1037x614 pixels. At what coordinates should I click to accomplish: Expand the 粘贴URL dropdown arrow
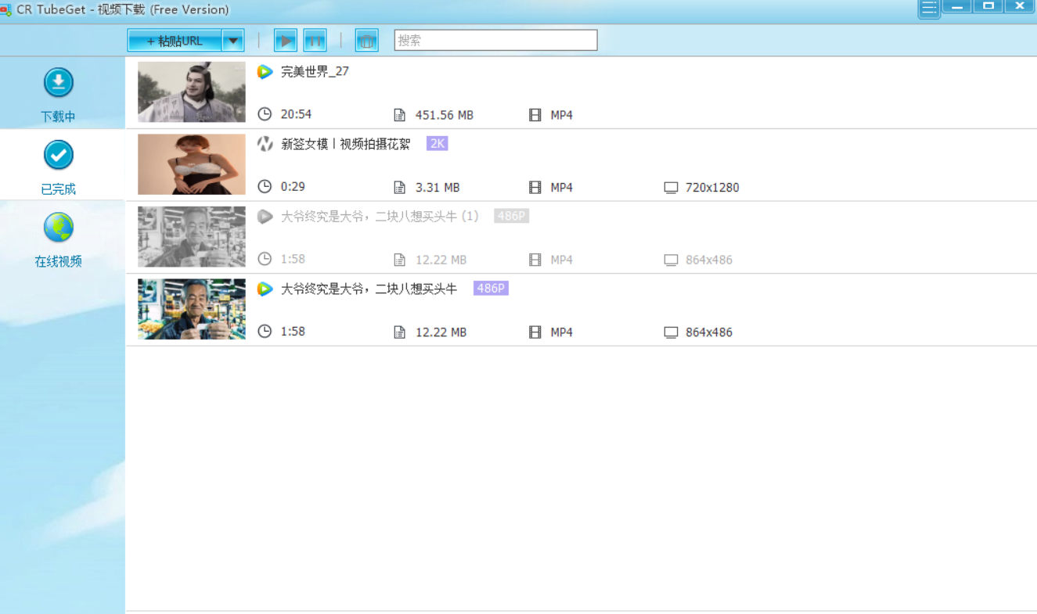233,41
